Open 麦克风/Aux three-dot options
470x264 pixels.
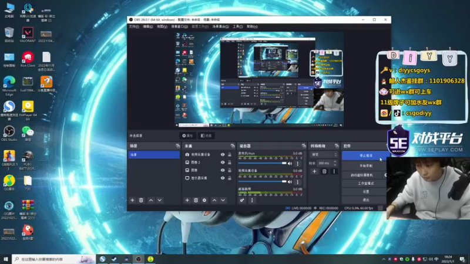pos(298,164)
